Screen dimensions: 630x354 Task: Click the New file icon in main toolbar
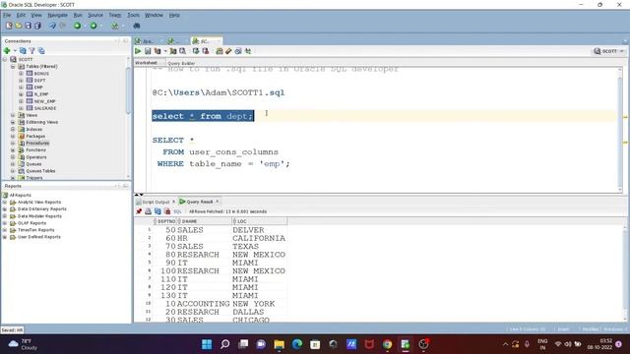tap(9, 26)
